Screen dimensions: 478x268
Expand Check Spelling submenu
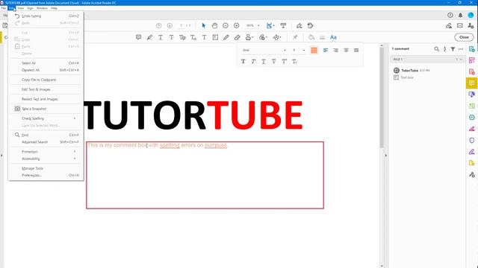(x=46, y=118)
